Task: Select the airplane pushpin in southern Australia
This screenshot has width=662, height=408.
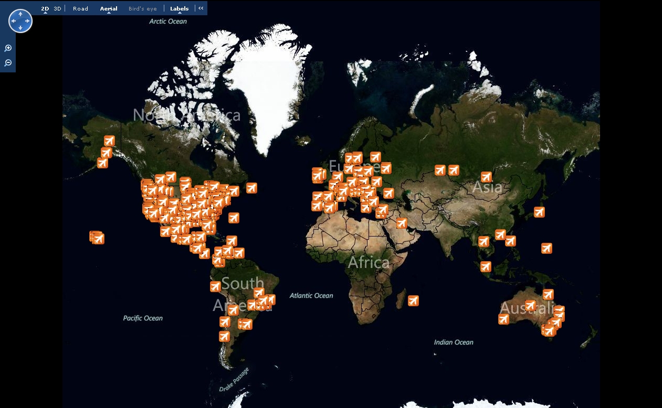Action: coord(550,330)
